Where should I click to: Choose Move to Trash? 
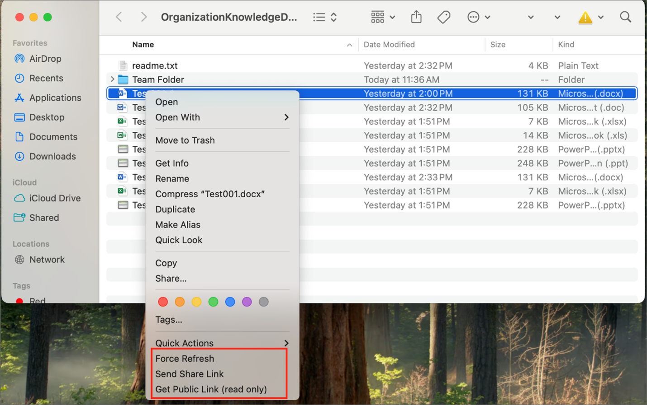click(185, 140)
